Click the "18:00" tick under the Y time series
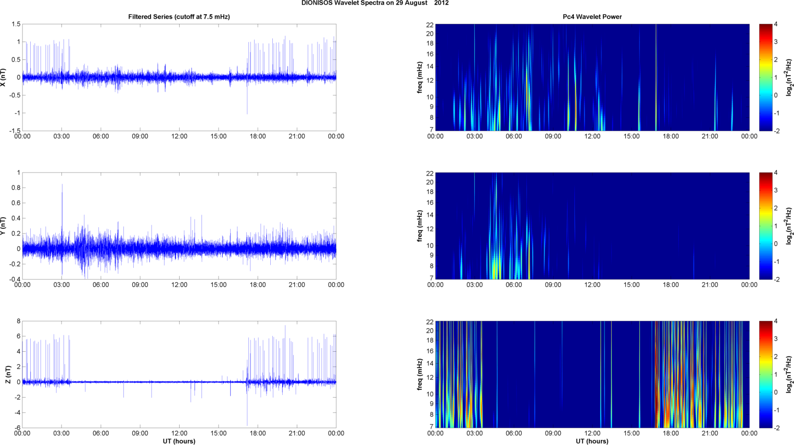Screen dimensions: 794x445 click(258, 285)
